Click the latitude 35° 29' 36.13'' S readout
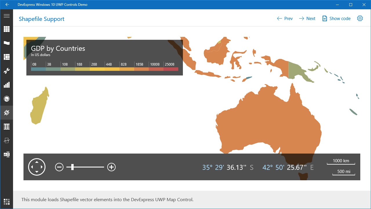 tap(228, 167)
